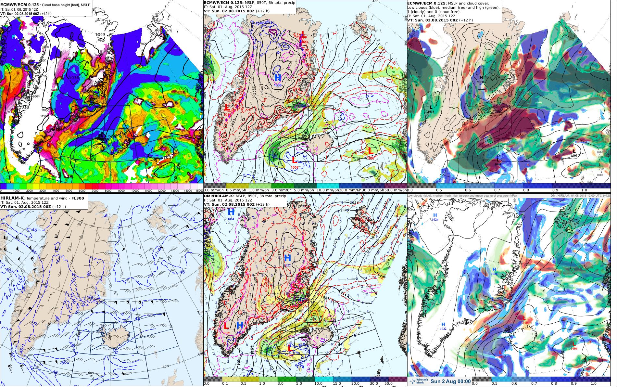The width and height of the screenshot is (617, 387).
Task: Click the 'Sun 2 Aug 00:00' timestamp
Action: coord(451,381)
